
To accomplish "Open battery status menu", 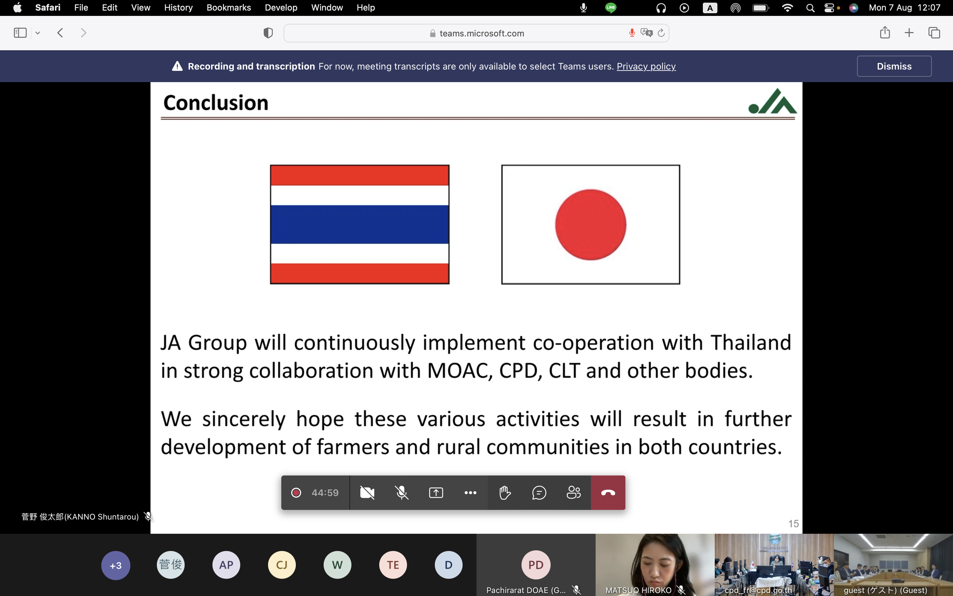I will tap(761, 8).
